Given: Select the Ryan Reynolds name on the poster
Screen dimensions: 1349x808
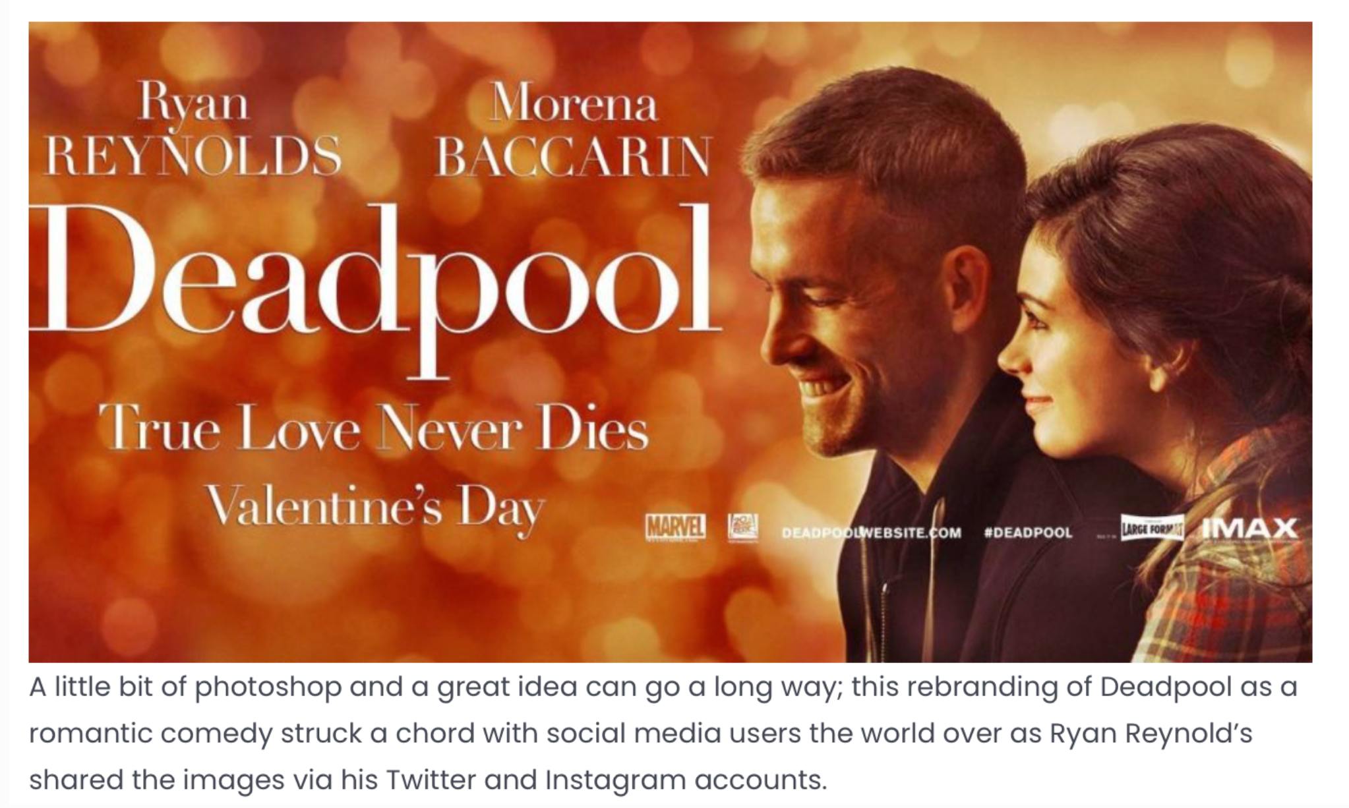Looking at the screenshot, I should 193,129.
